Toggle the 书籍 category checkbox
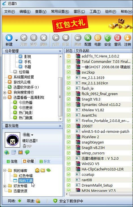 tap(20, 67)
